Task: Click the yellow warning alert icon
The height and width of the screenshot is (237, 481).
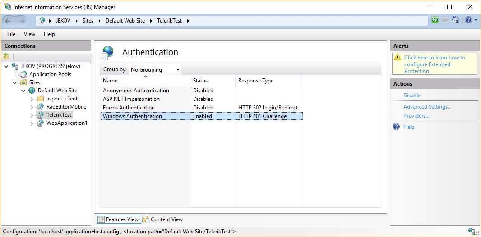Action: (x=398, y=57)
